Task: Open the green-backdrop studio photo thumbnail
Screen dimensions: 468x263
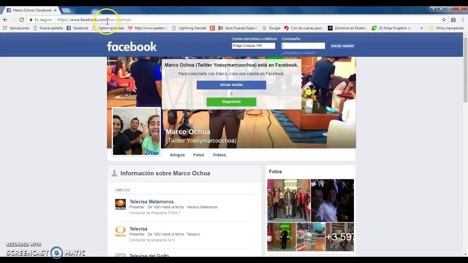Action: (282, 237)
